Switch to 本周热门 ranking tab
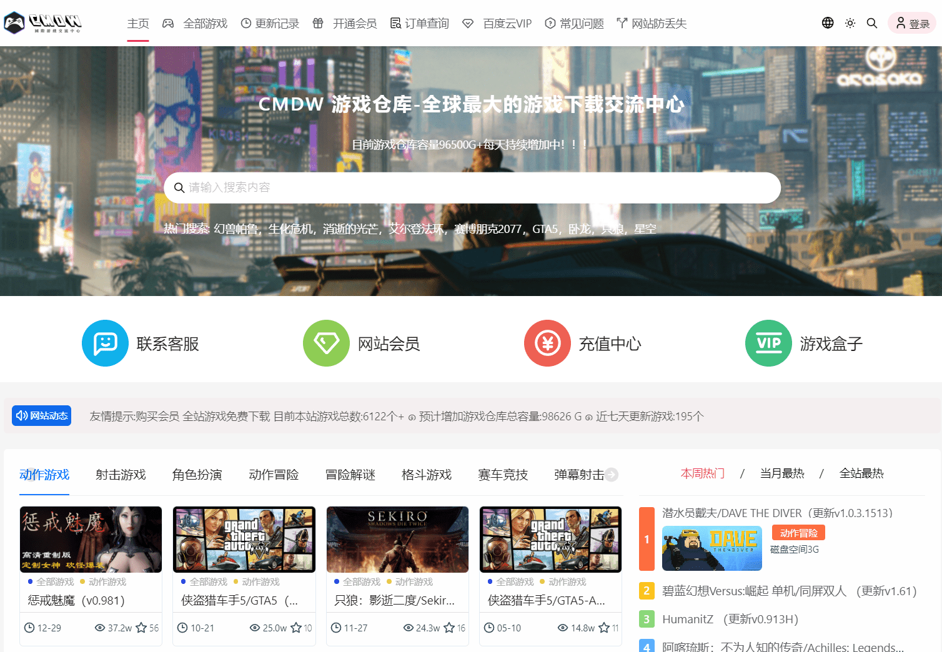 tap(703, 473)
